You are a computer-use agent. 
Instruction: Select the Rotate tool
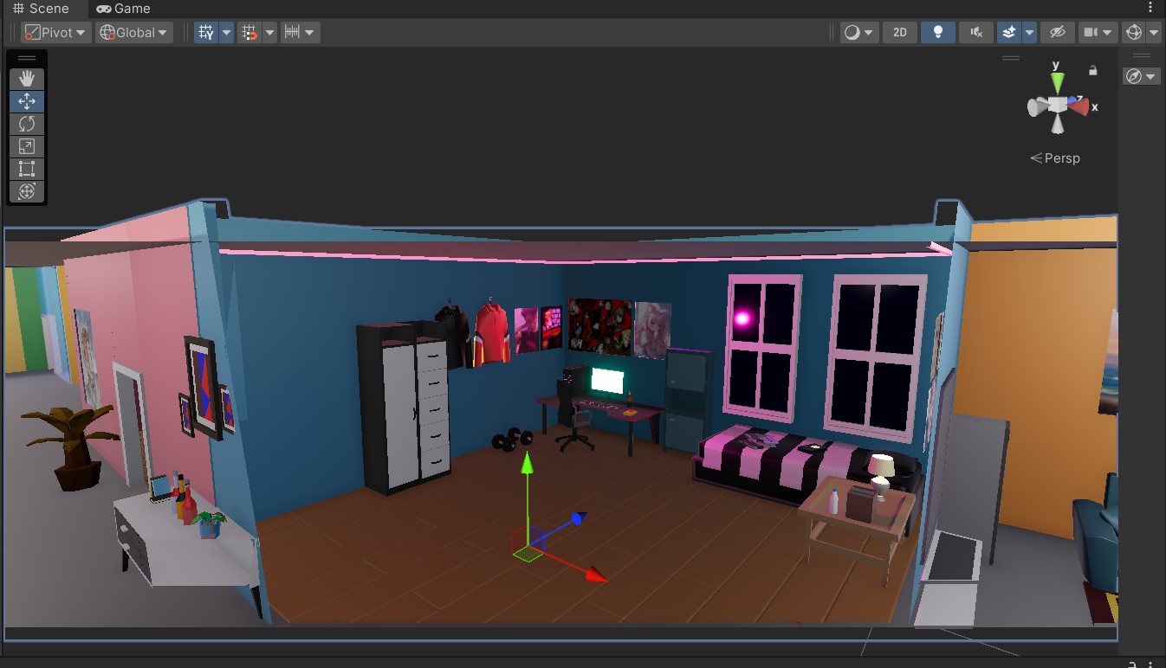pyautogui.click(x=27, y=124)
